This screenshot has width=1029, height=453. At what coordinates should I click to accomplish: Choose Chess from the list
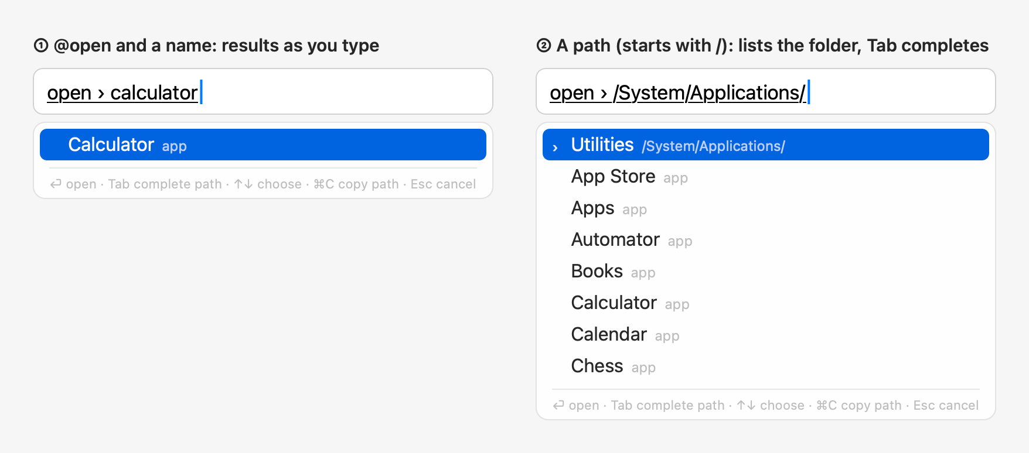pos(766,366)
